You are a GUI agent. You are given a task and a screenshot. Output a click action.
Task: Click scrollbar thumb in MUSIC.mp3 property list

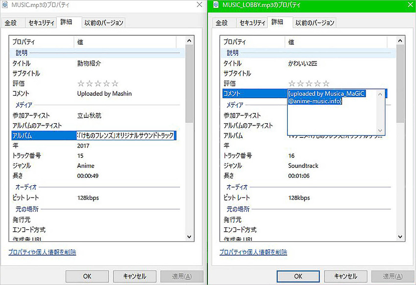[x=189, y=84]
